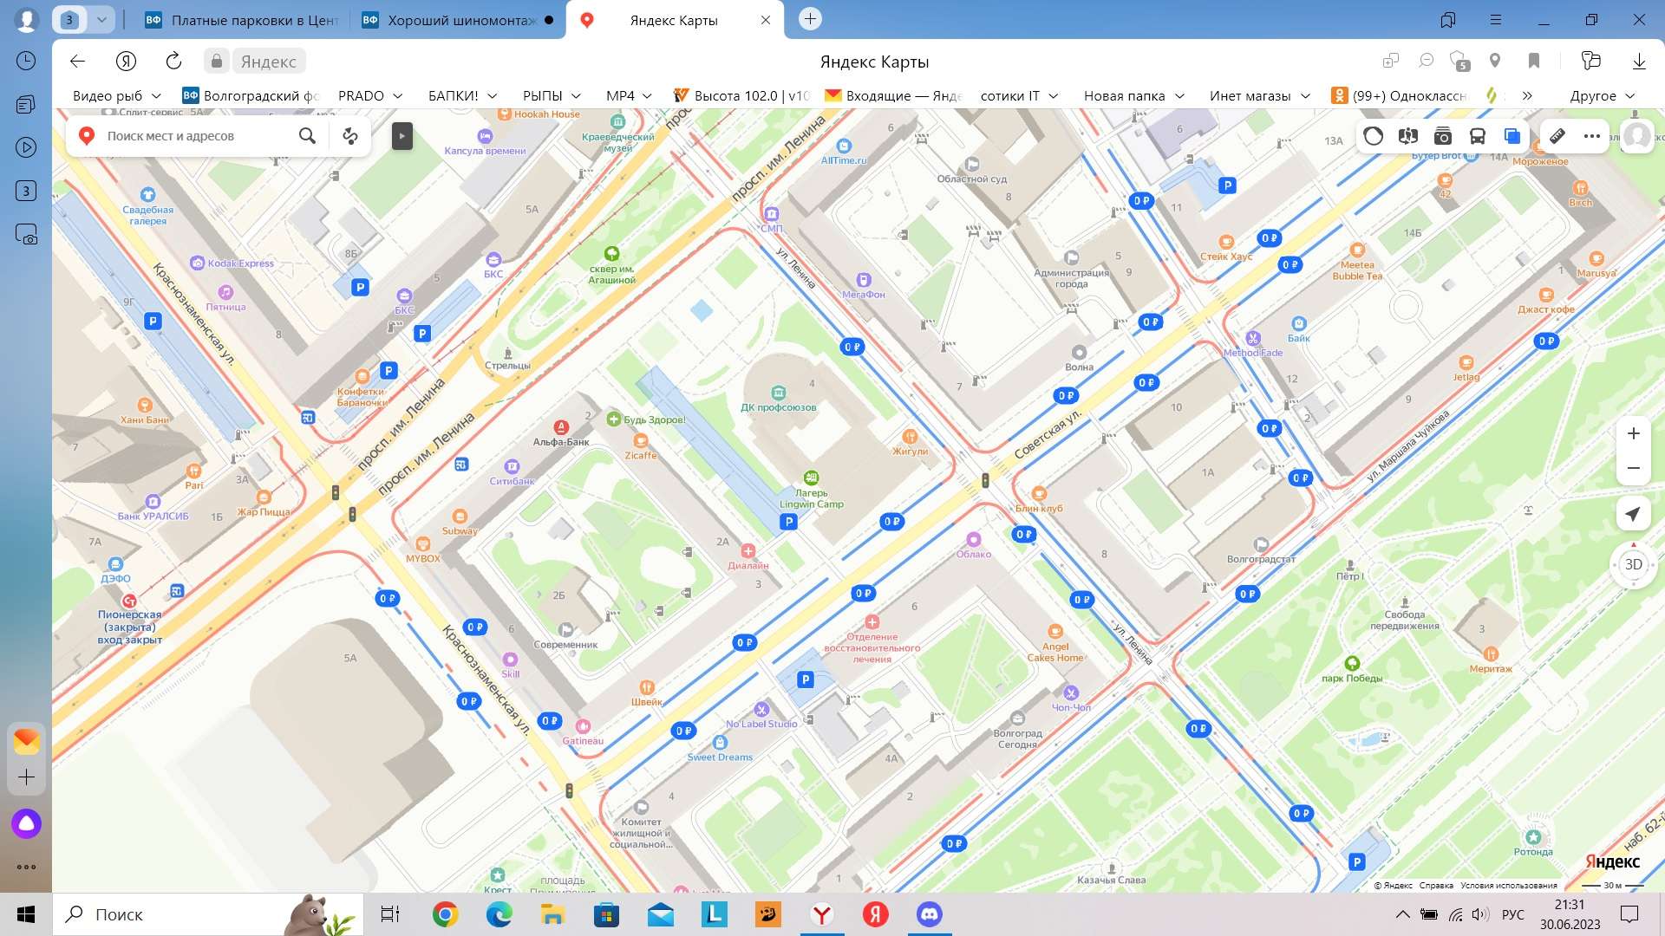Open street panoramas layer
The width and height of the screenshot is (1665, 936).
(1408, 136)
